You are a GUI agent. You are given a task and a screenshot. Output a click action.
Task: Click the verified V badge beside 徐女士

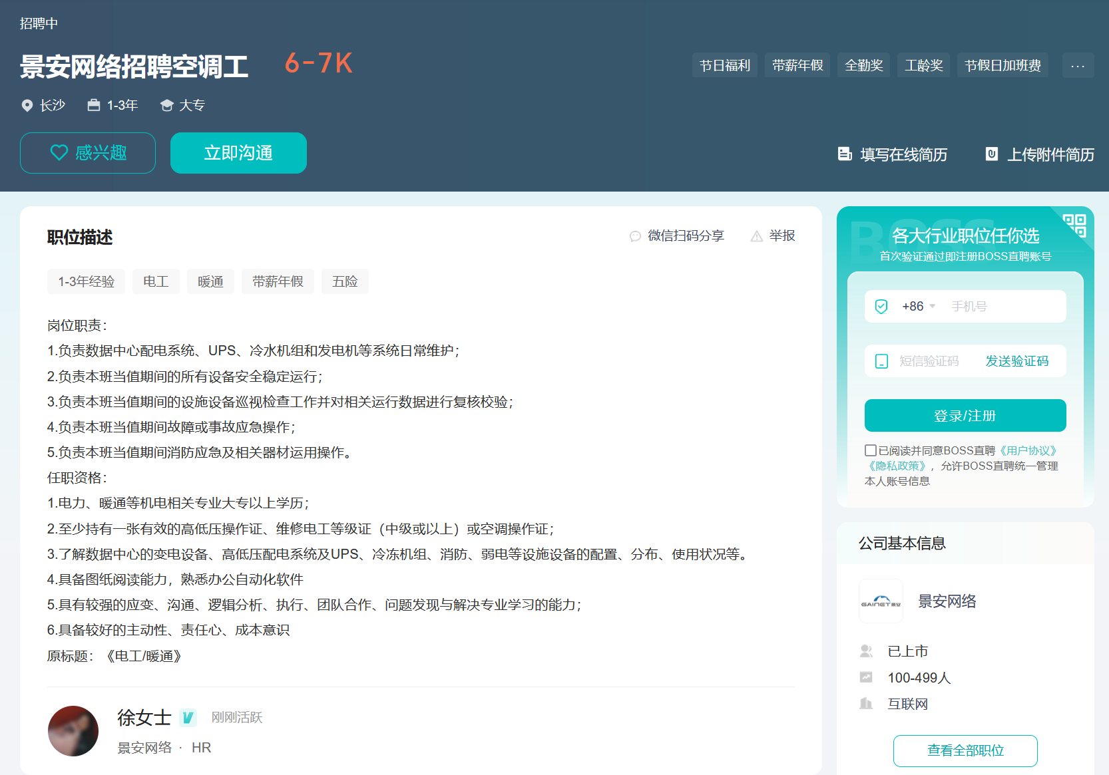tap(188, 718)
